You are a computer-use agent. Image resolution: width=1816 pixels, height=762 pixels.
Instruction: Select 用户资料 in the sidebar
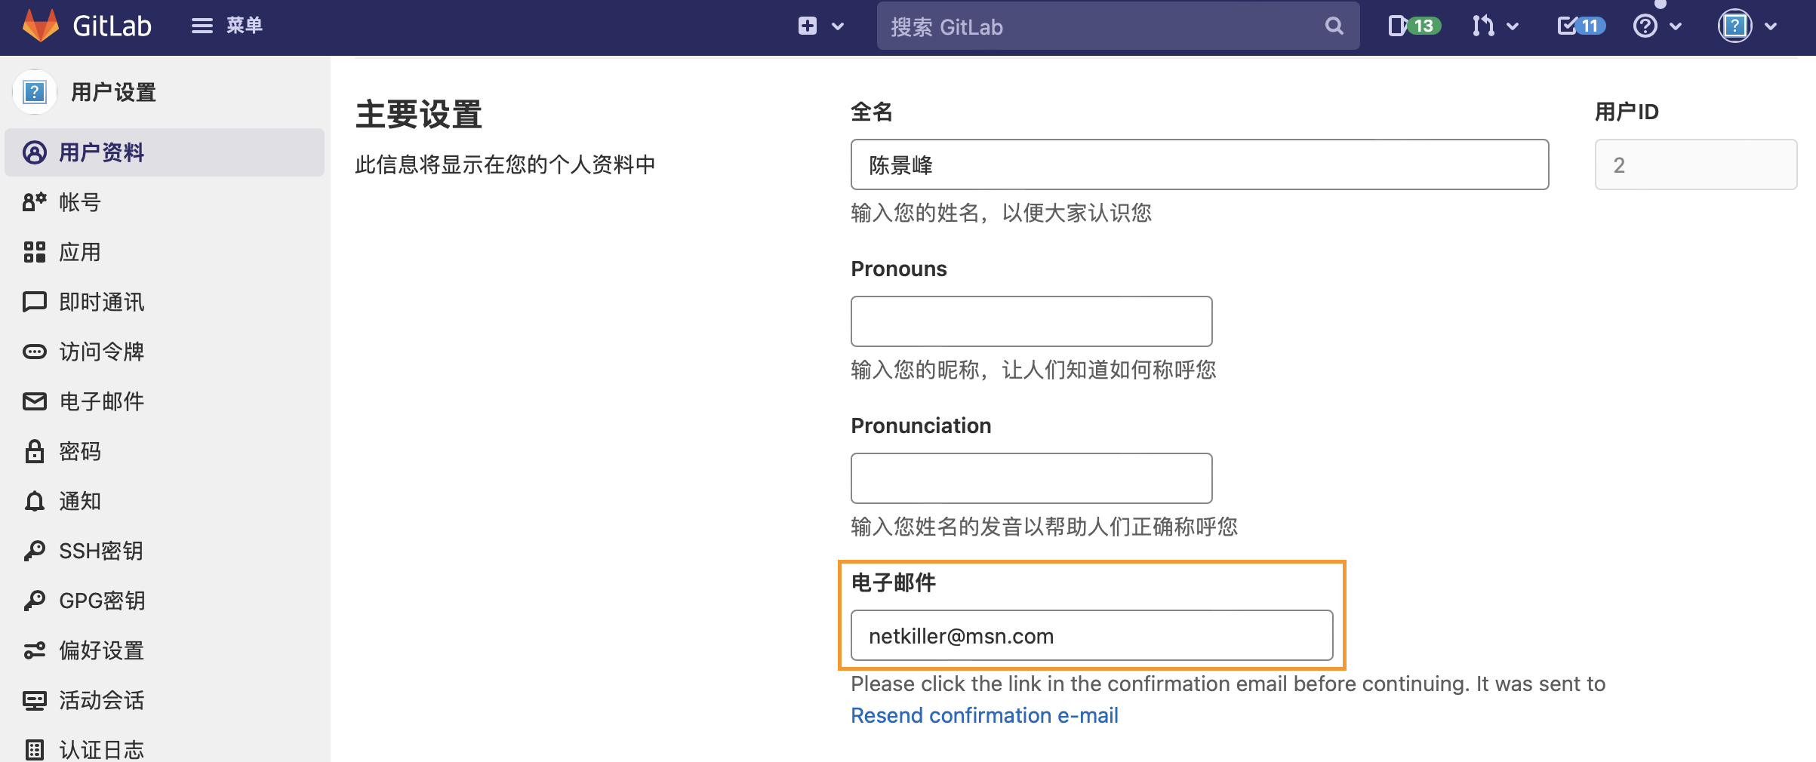click(165, 152)
